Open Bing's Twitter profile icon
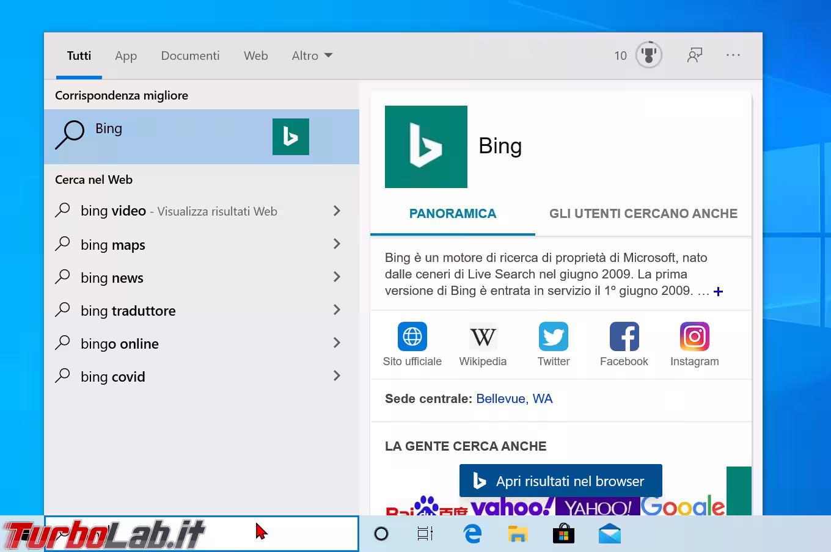 coord(553,336)
